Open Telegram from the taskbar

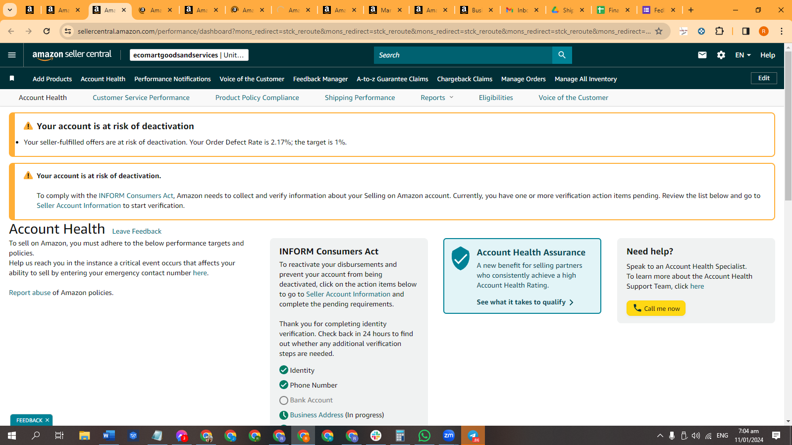(x=473, y=436)
